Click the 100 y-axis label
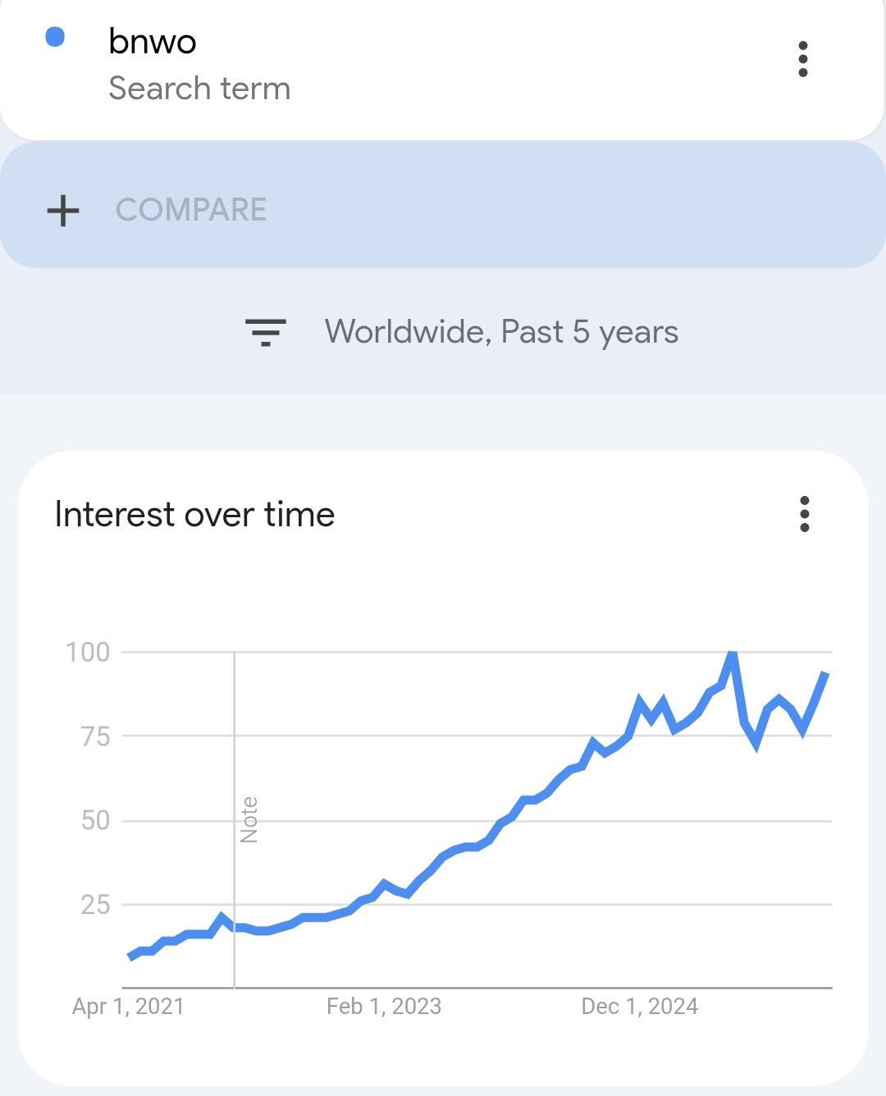 88,652
